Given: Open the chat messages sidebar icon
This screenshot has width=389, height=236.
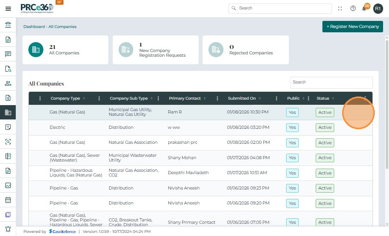Looking at the screenshot, I should (8, 54).
